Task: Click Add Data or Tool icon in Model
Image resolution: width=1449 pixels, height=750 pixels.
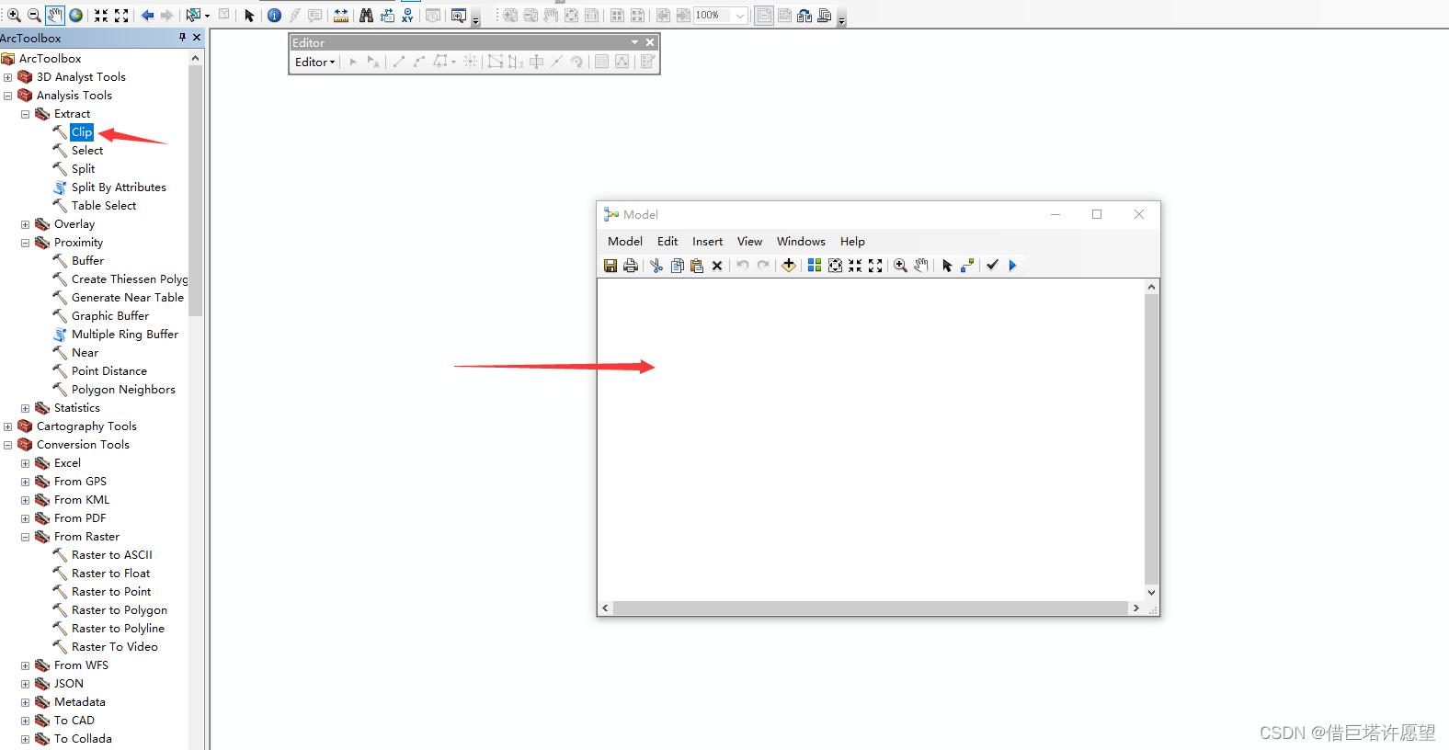Action: (789, 266)
